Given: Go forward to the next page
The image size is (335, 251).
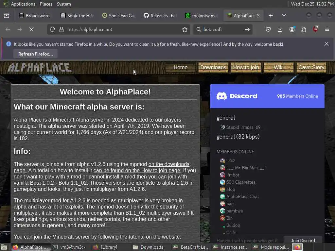Looking at the screenshot, I should pos(20,29).
